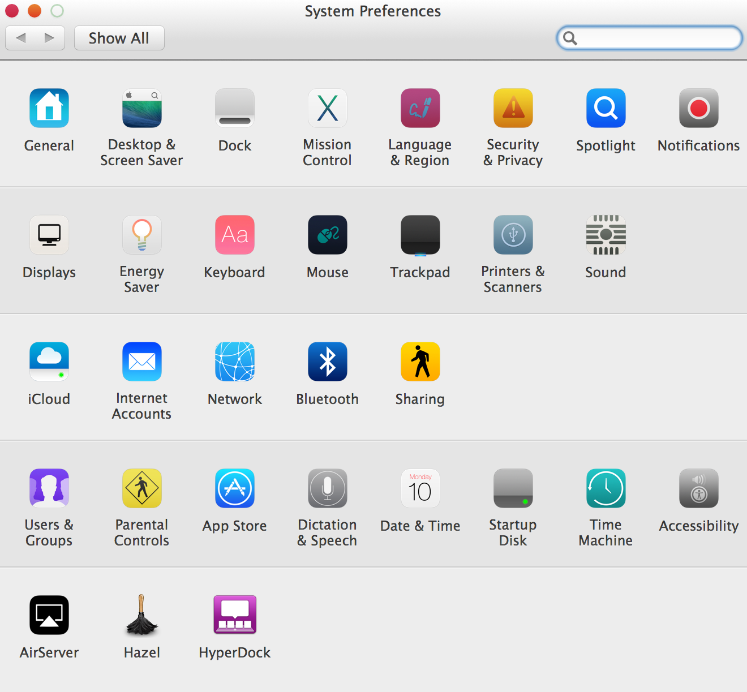Open the Hazel preference pane

pyautogui.click(x=142, y=615)
